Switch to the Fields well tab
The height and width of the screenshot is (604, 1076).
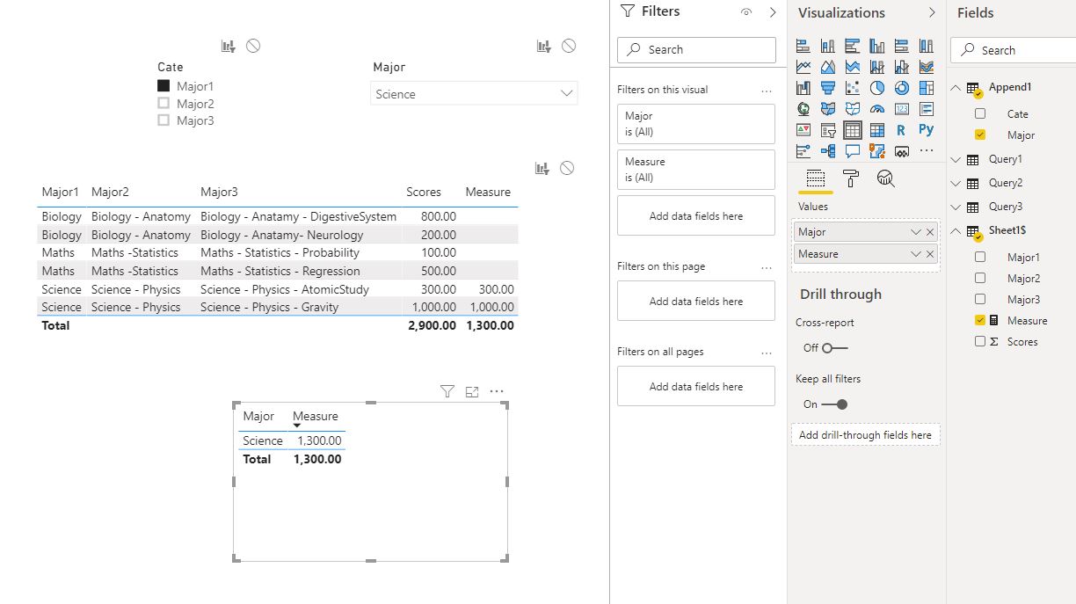click(815, 178)
